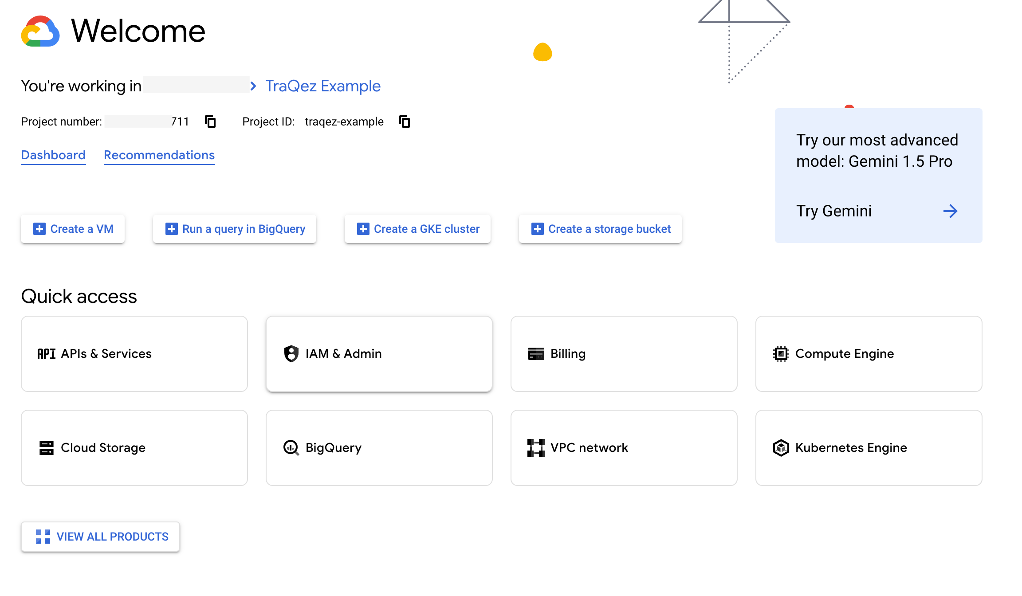Click Create a GKE cluster button
The height and width of the screenshot is (596, 1022).
point(418,229)
